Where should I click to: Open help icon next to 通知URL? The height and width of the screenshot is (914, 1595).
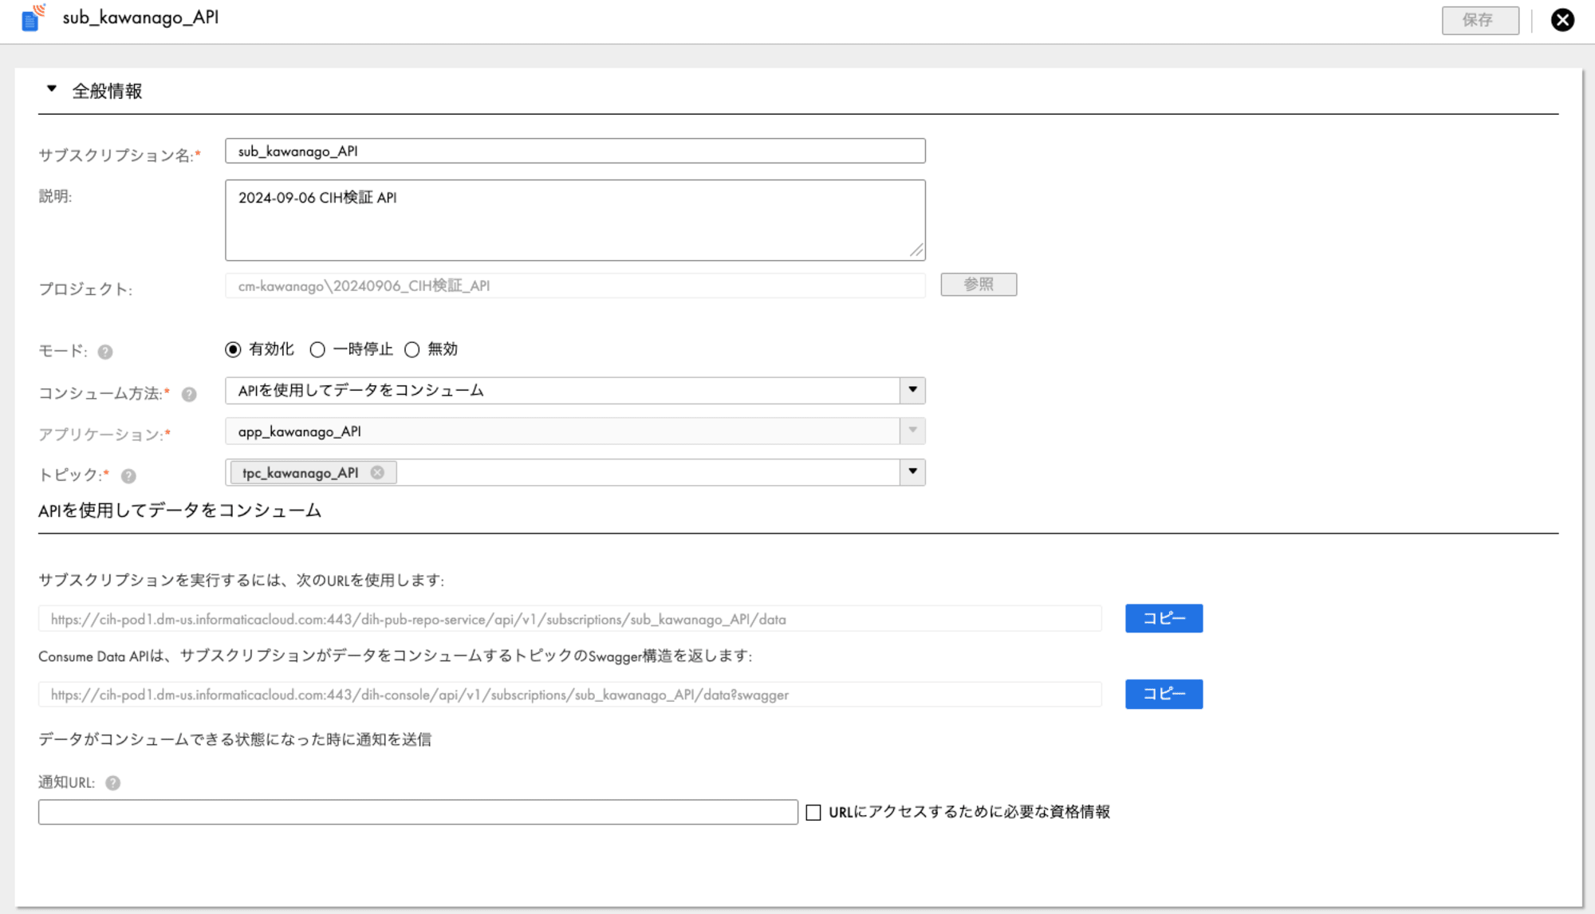[113, 783]
